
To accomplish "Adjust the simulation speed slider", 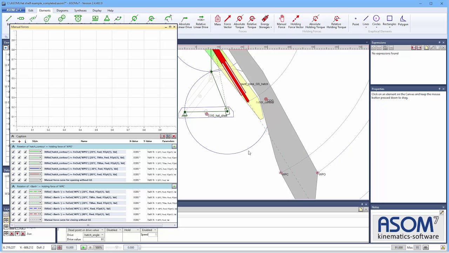I will point(117,247).
